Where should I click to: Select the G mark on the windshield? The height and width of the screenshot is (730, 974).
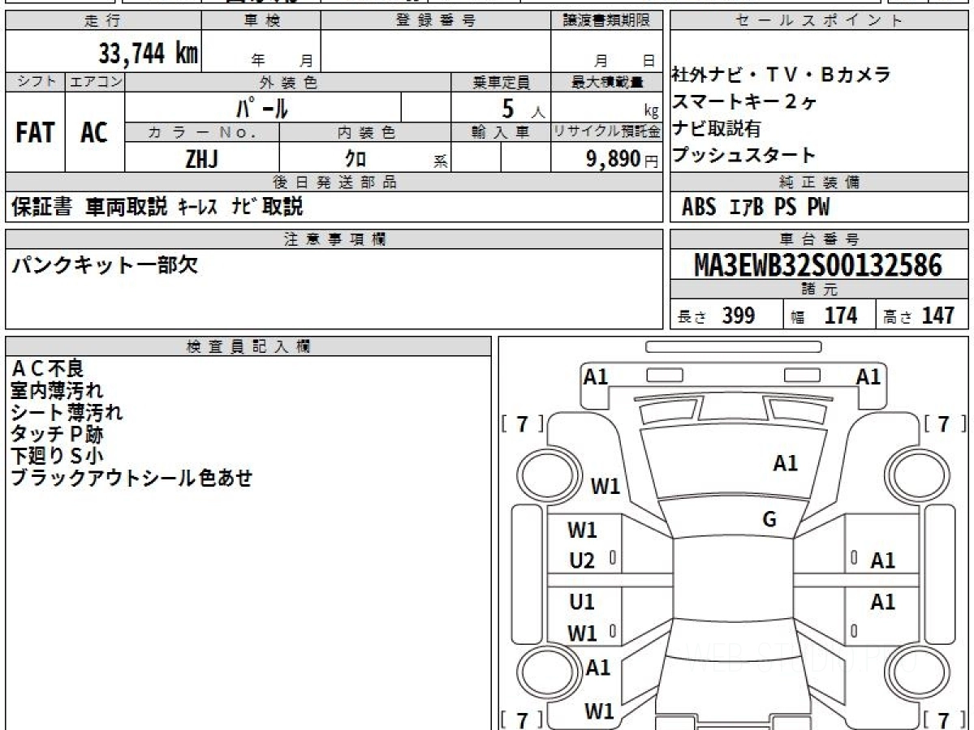(x=769, y=520)
